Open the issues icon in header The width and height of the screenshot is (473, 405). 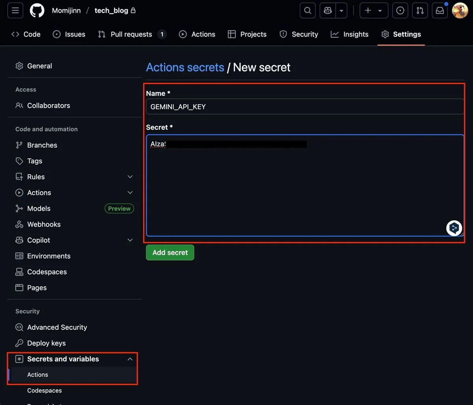[x=400, y=11]
